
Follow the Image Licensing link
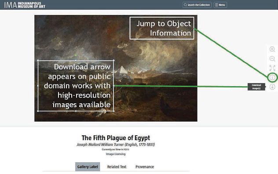[x=116, y=154]
